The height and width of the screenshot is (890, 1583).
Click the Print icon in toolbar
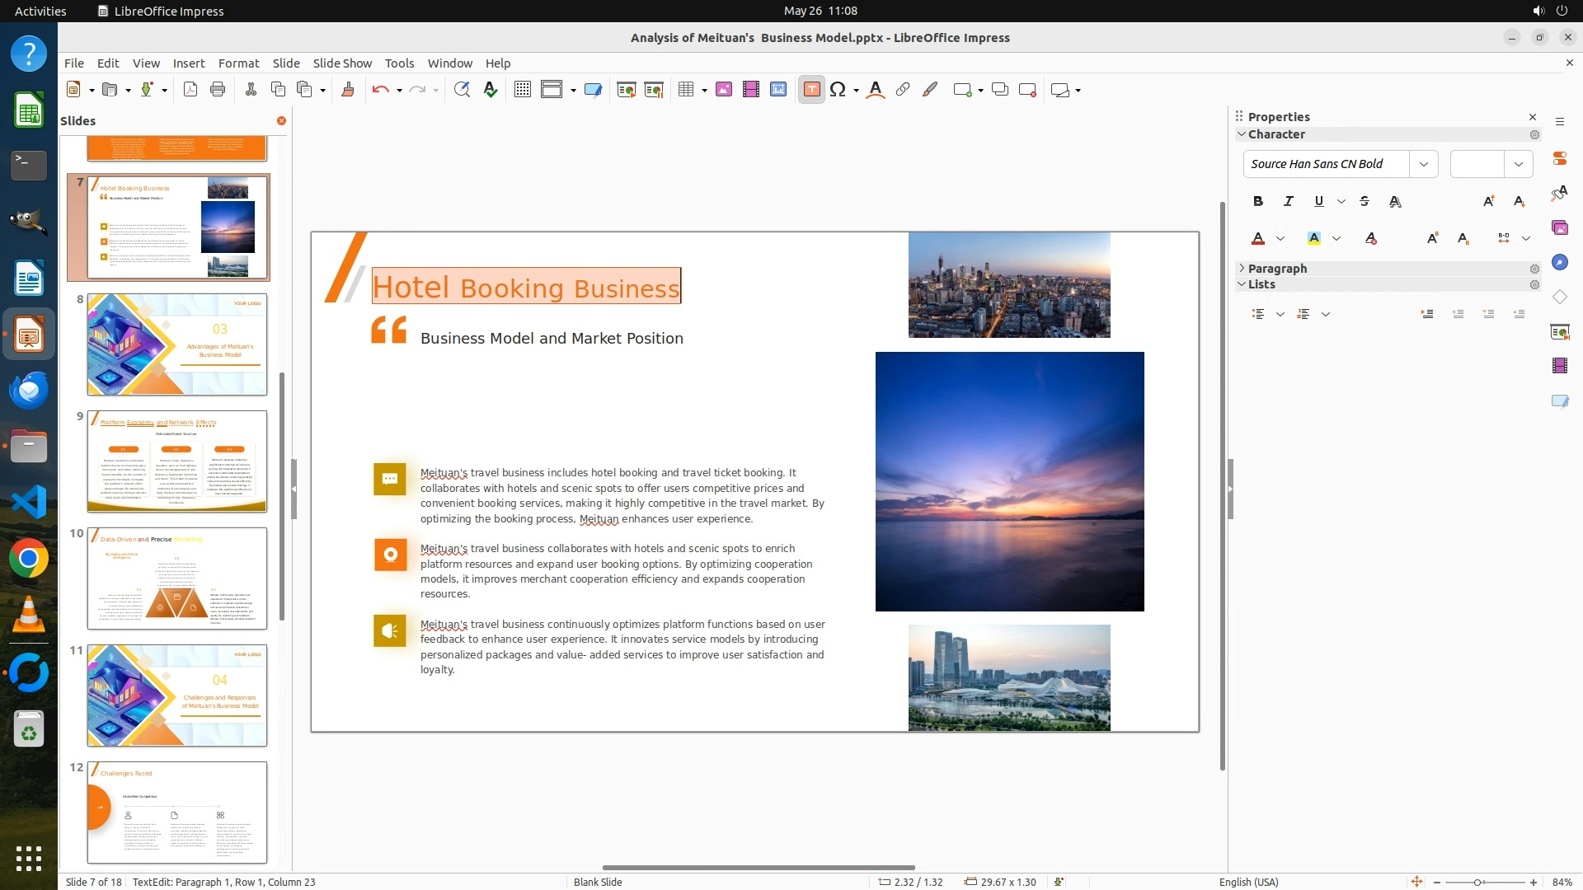[x=218, y=90]
